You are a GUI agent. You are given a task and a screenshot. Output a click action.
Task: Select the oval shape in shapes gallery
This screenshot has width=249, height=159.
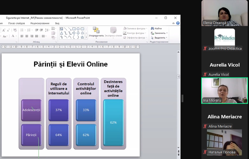coord(78,29)
